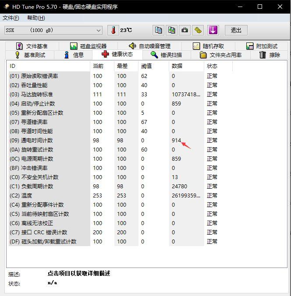Select the (DF) 磁头加载/卸载重试计数 row

tap(121, 242)
